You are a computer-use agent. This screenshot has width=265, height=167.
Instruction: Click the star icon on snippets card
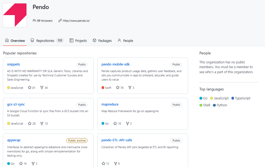pos(30,87)
